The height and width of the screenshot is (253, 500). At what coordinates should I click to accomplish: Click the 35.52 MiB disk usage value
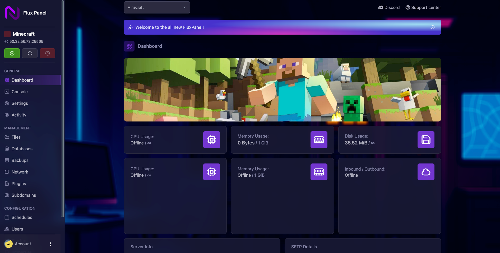(356, 143)
